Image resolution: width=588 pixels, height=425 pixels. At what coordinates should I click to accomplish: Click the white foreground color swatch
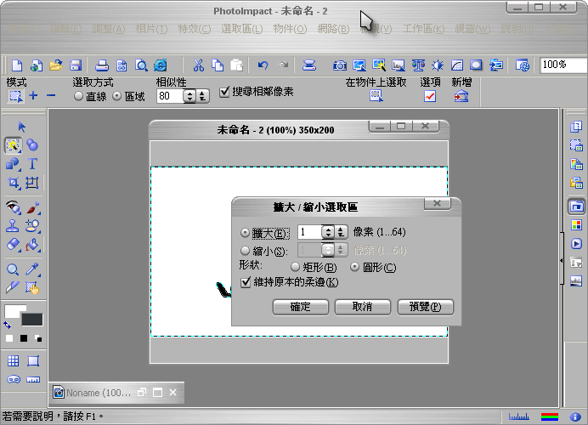pyautogui.click(x=13, y=310)
